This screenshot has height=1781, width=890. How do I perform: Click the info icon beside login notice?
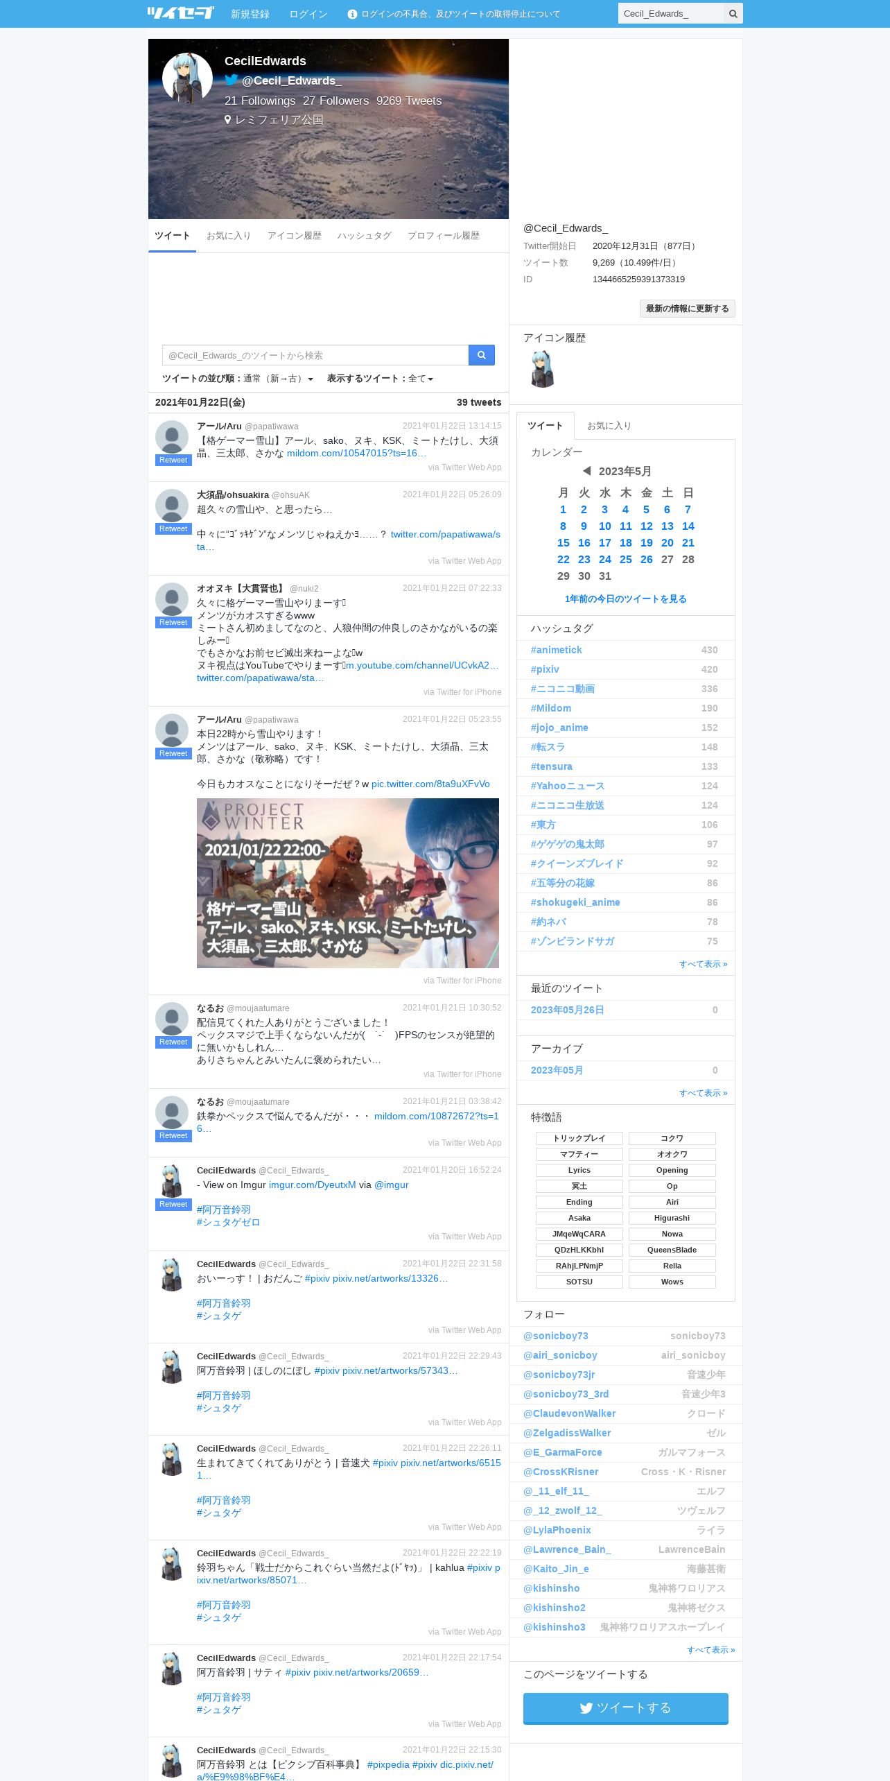tap(352, 14)
